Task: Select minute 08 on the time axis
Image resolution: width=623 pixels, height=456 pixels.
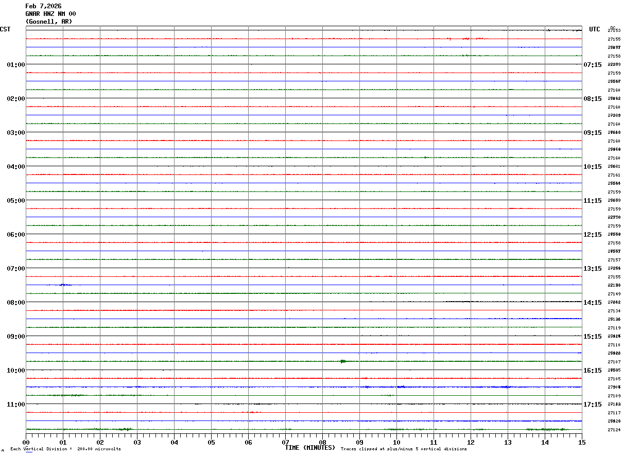Action: click(323, 442)
